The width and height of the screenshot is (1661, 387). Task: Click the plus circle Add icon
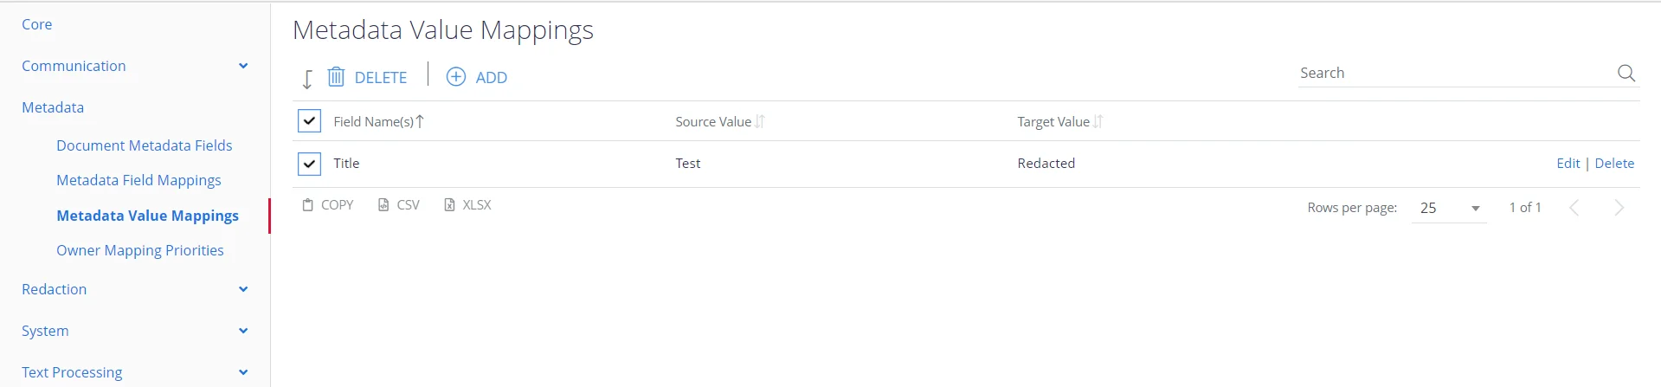pos(456,76)
